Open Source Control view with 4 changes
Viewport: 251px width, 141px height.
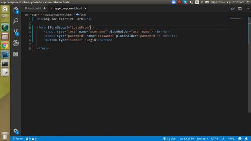click(16, 32)
